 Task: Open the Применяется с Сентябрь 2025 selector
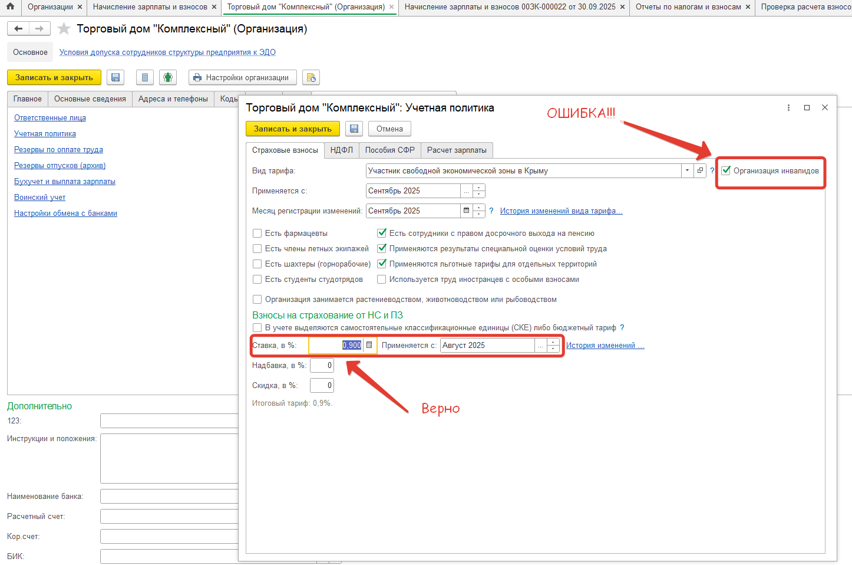pos(467,191)
